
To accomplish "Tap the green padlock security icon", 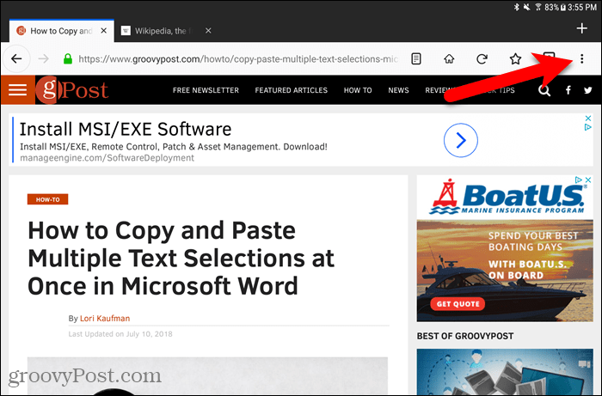I will point(68,59).
